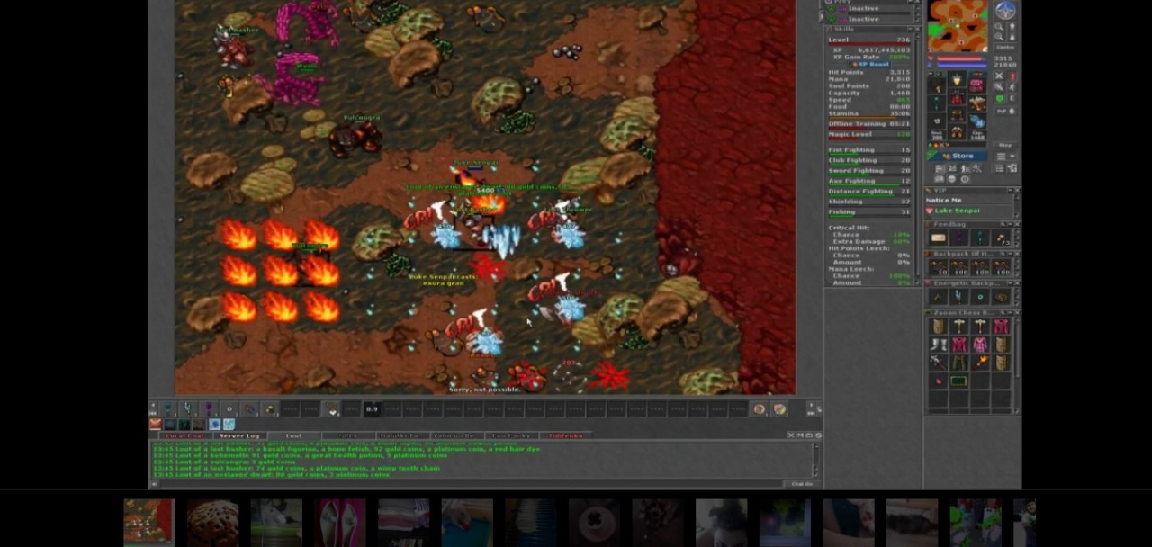Click the first item in Zaoan Chess Box

[938, 326]
